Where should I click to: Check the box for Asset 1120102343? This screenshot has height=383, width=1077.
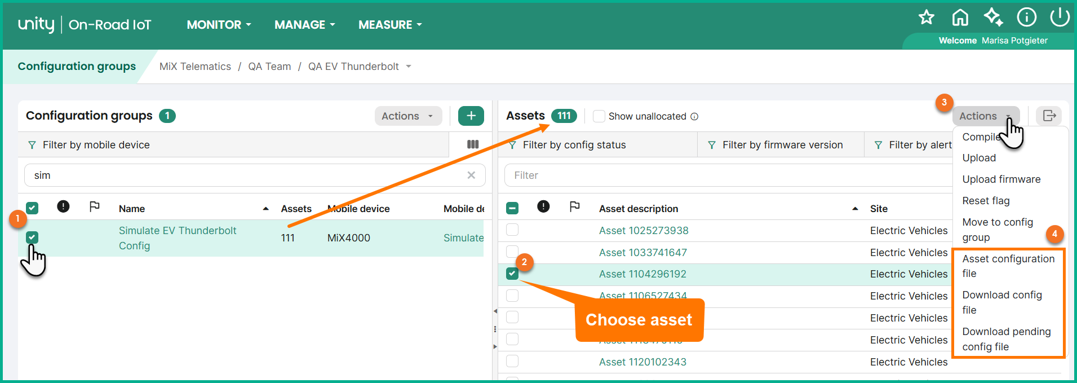[x=512, y=361]
